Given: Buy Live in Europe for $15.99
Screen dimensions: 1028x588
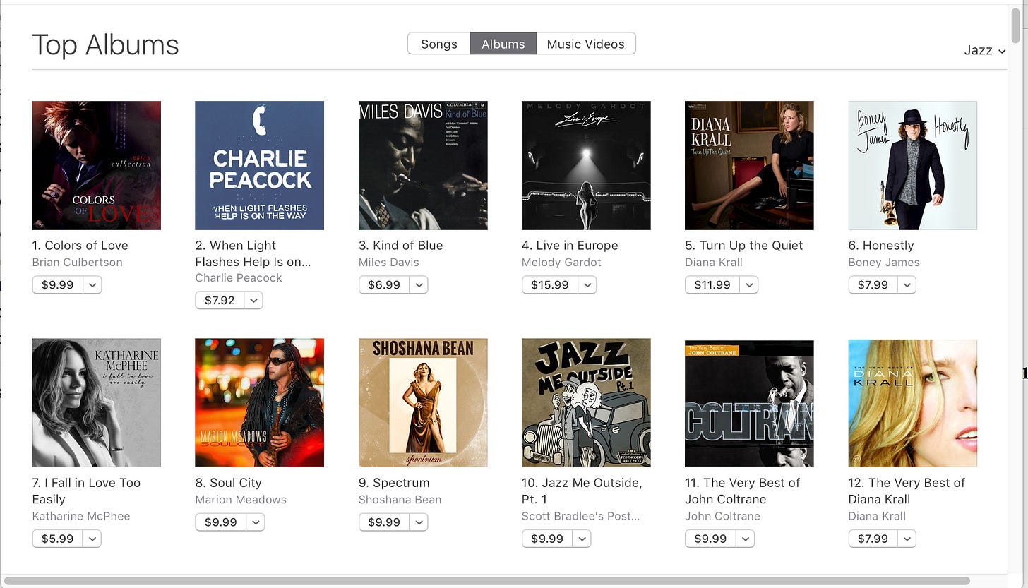Looking at the screenshot, I should click(550, 284).
